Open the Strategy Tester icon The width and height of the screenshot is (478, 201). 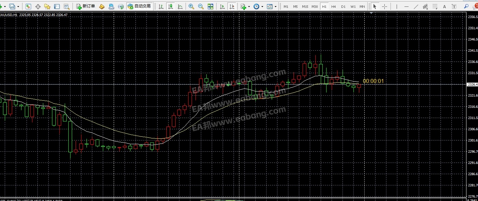tap(66, 6)
